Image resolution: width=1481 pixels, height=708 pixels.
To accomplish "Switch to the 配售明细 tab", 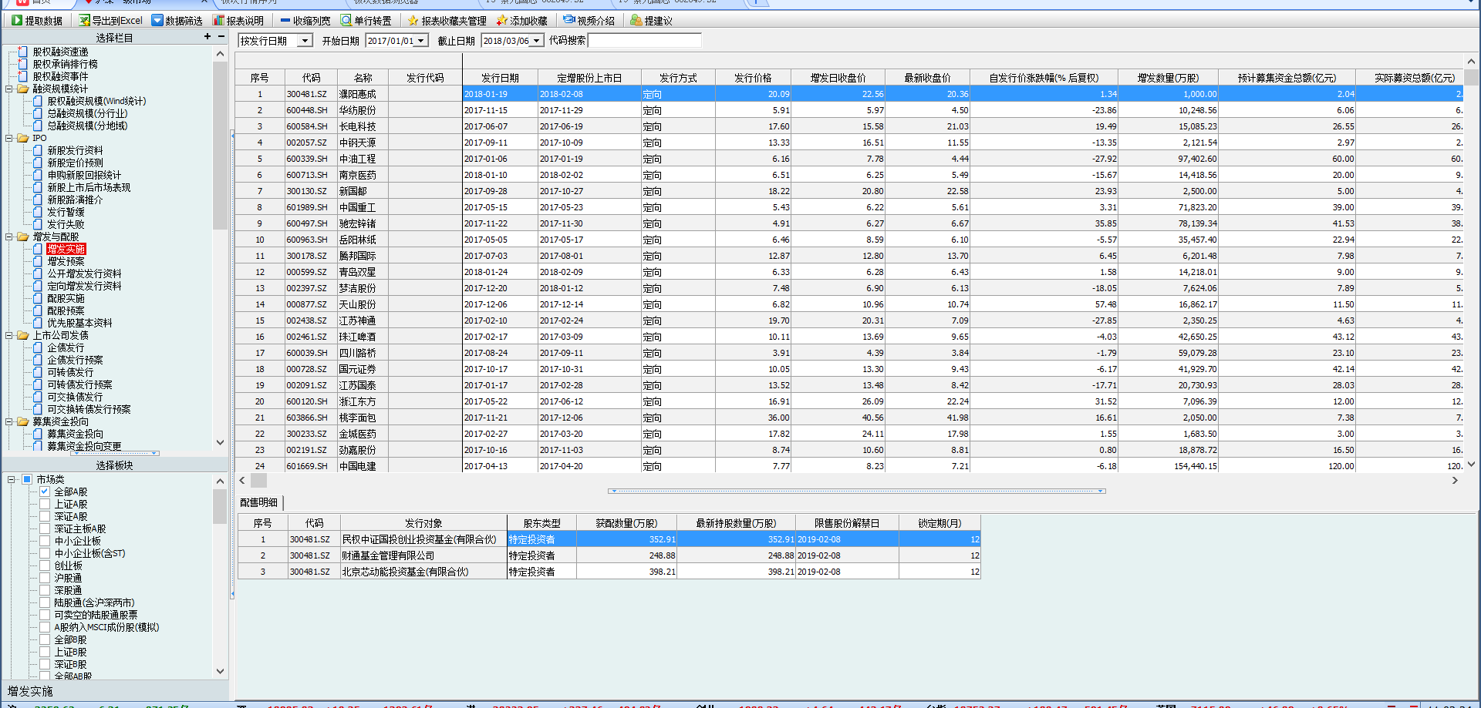I will pyautogui.click(x=259, y=502).
